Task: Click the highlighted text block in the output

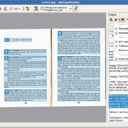Action: point(118,101)
